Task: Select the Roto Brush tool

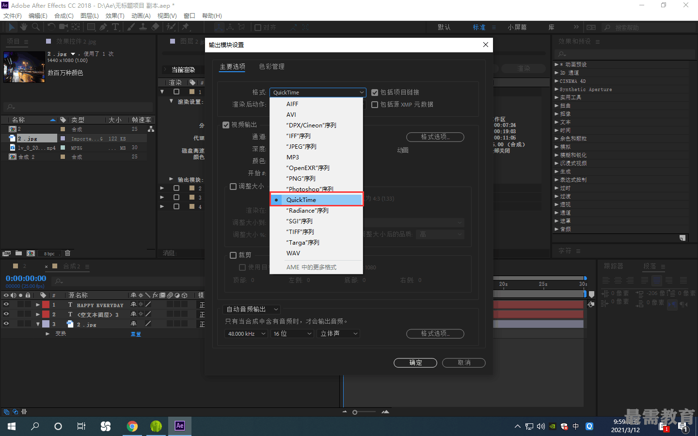Action: (x=171, y=27)
